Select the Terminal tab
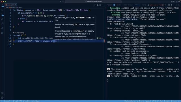The image size is (181, 102). coord(137,5)
